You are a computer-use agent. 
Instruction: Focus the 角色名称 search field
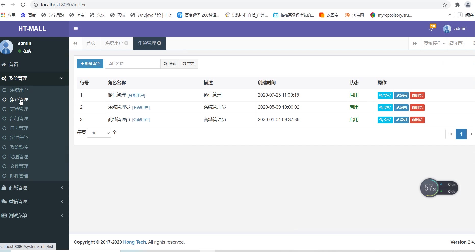(x=133, y=64)
